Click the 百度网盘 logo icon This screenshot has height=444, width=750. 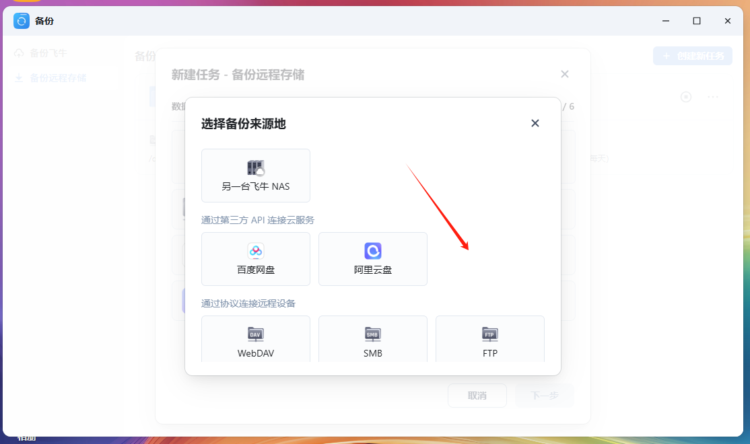(255, 251)
